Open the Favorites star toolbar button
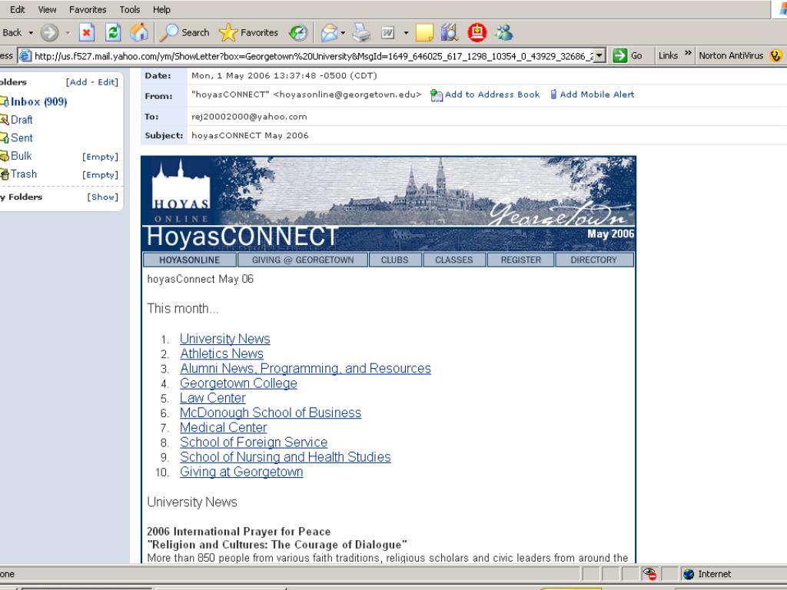This screenshot has height=590, width=787. coord(248,32)
